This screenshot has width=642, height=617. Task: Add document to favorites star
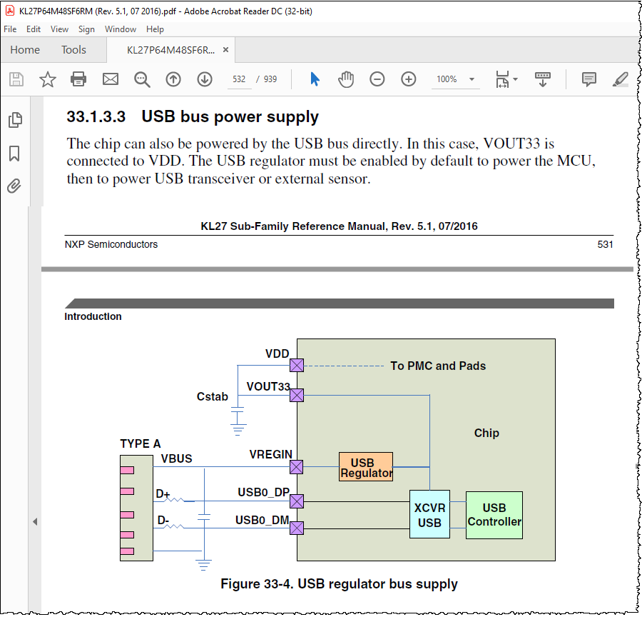click(x=47, y=79)
